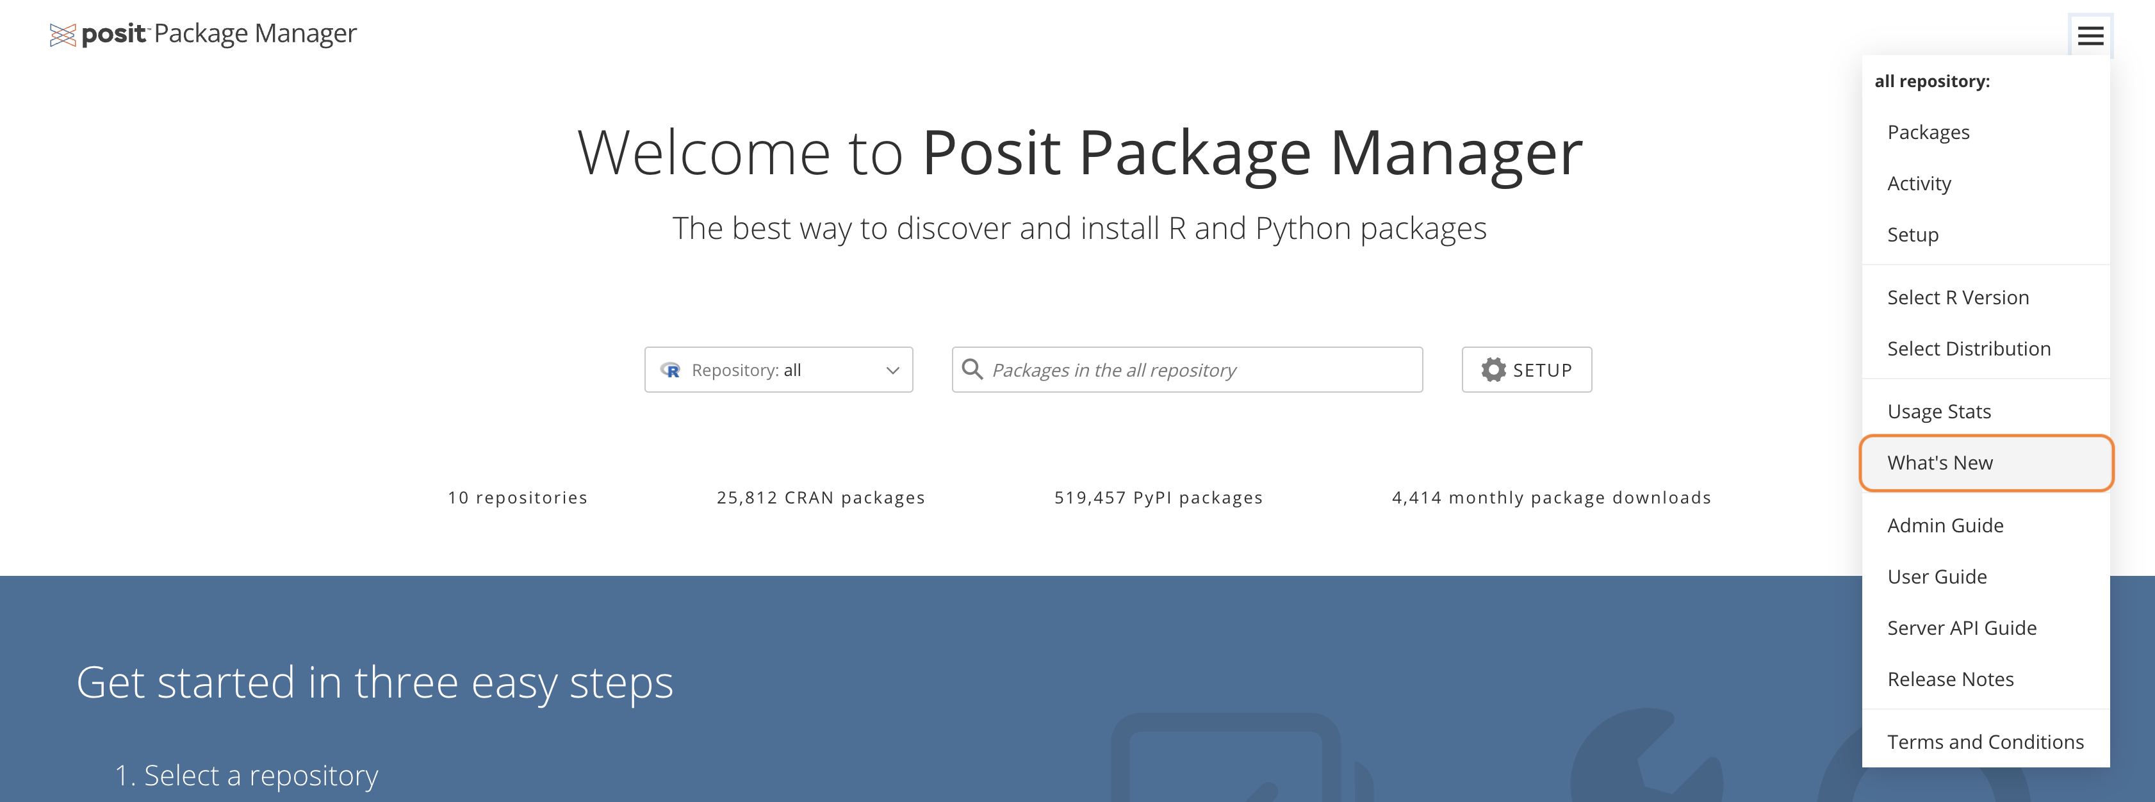
Task: Close the hamburger menu icon
Action: point(2090,35)
